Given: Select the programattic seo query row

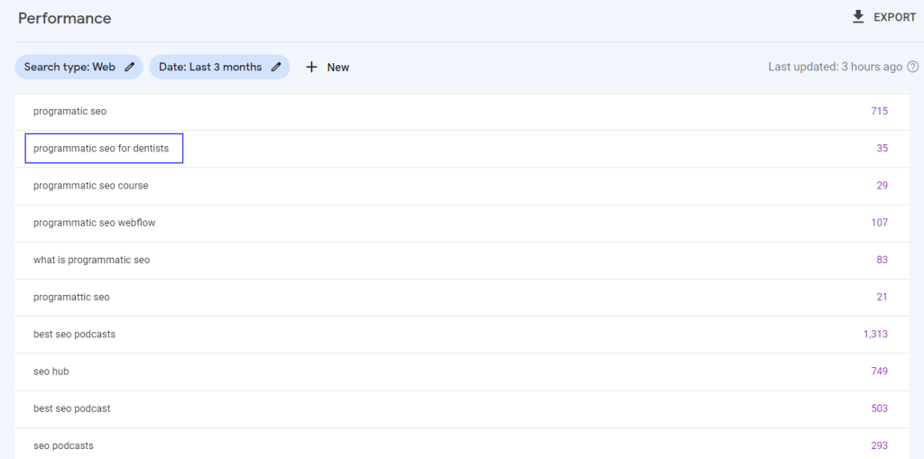Looking at the screenshot, I should tap(454, 297).
